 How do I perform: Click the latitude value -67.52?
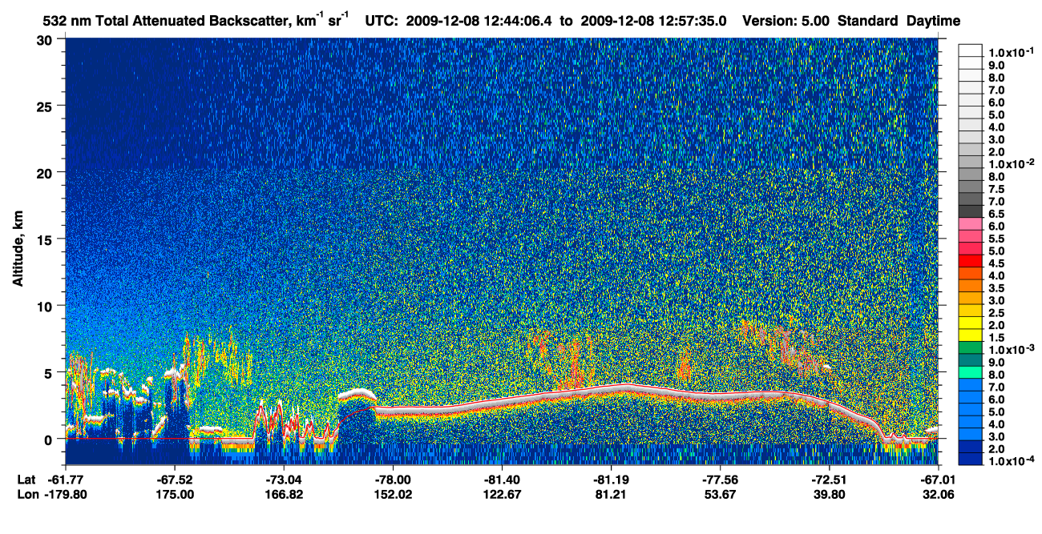[x=175, y=480]
